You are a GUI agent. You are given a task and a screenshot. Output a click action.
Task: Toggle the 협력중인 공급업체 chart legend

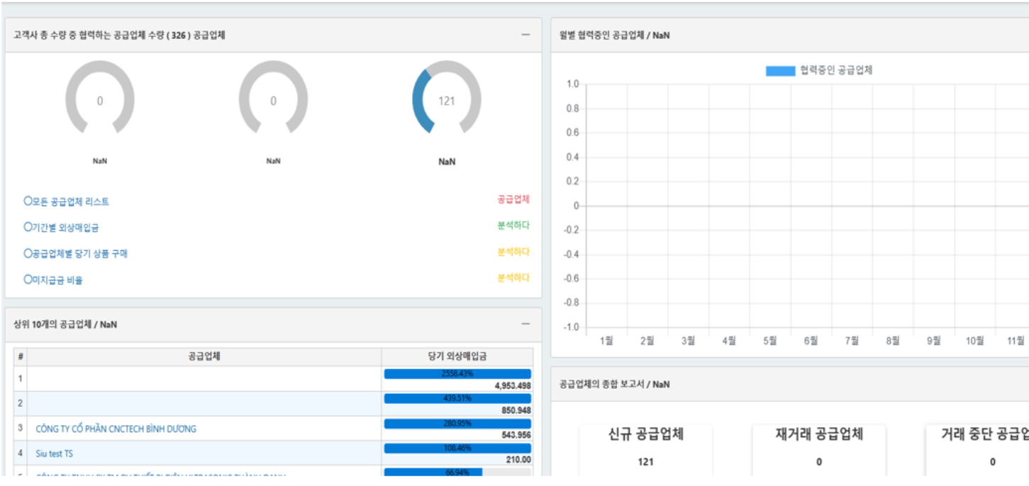(818, 70)
